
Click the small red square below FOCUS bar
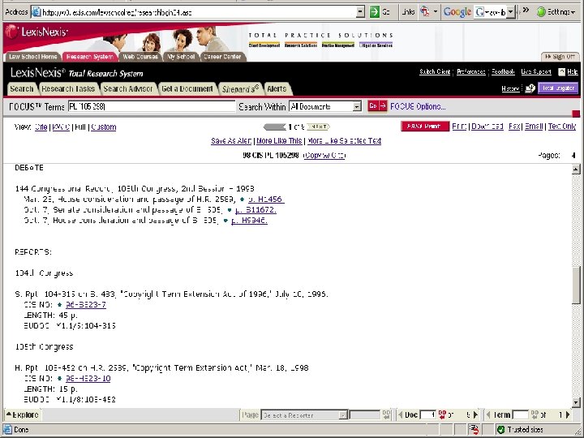(x=576, y=114)
